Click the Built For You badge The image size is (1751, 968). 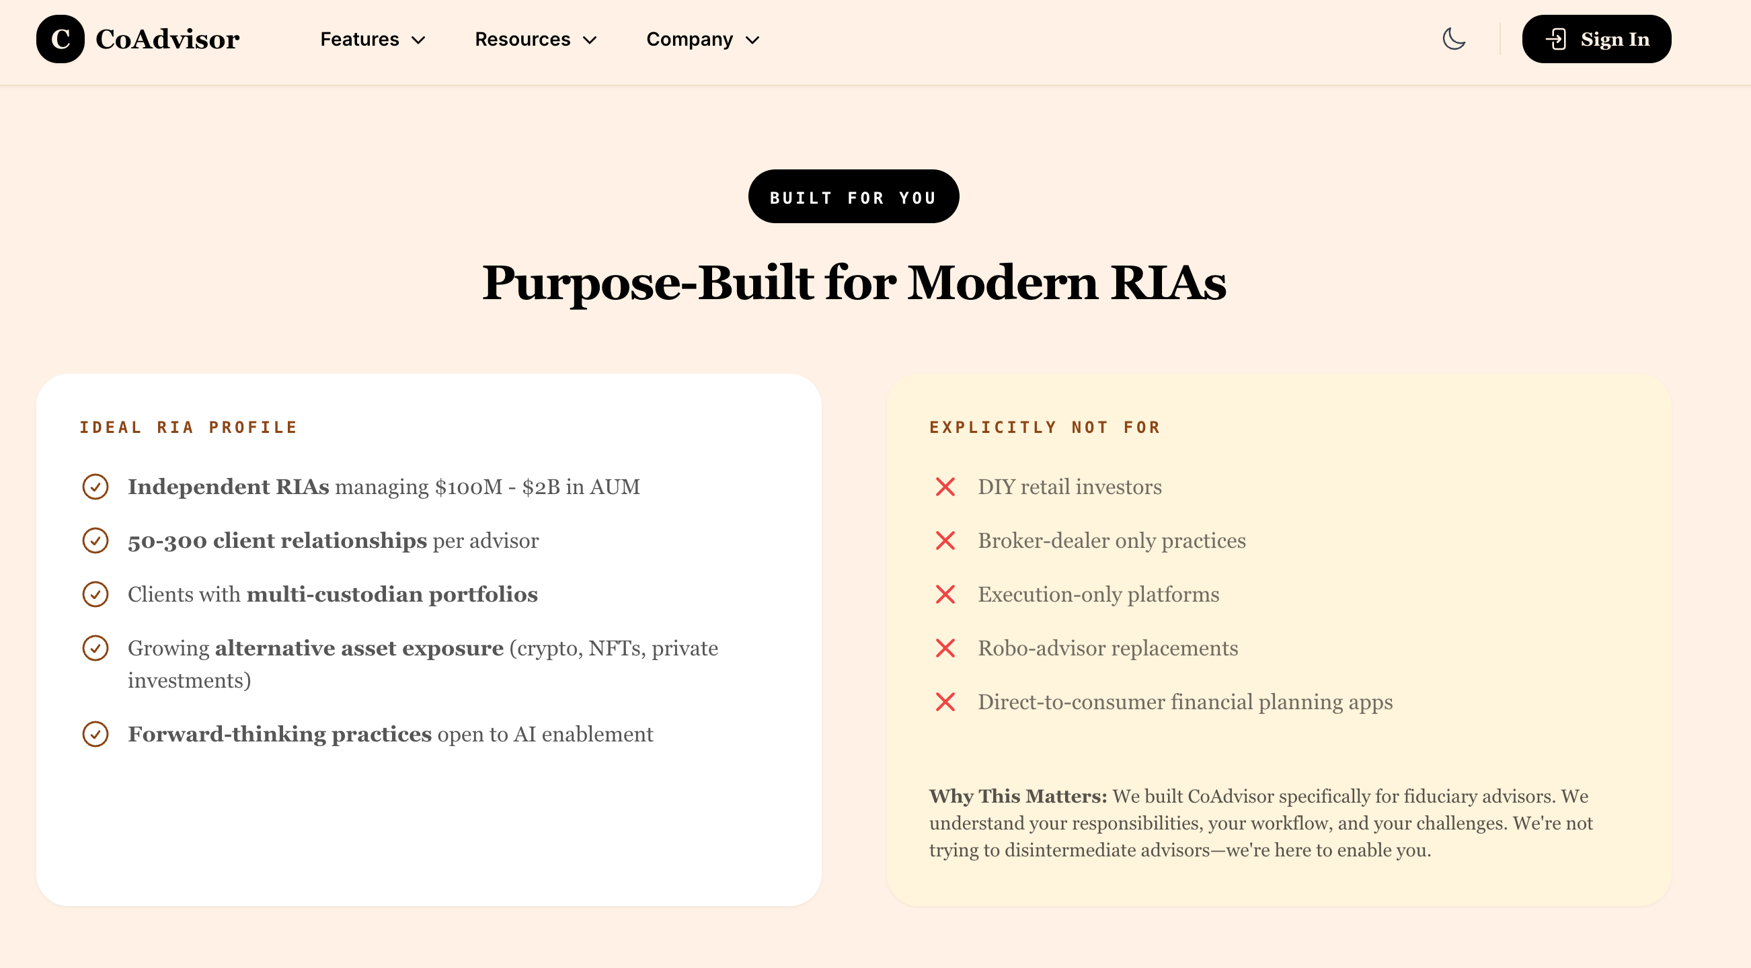pos(853,197)
